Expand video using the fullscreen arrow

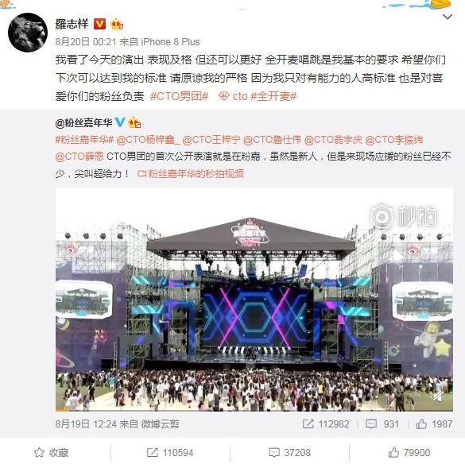[x=439, y=396]
